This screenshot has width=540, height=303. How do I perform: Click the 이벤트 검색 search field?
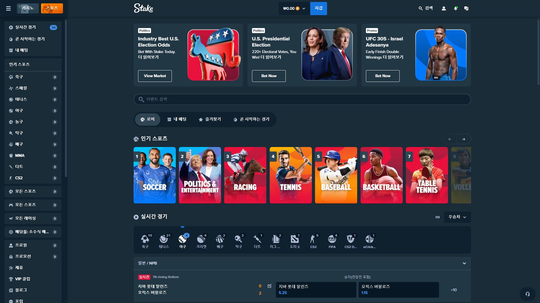[x=302, y=99]
